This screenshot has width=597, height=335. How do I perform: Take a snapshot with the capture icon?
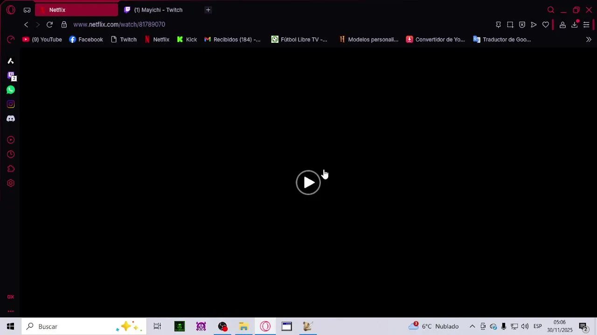pos(510,25)
